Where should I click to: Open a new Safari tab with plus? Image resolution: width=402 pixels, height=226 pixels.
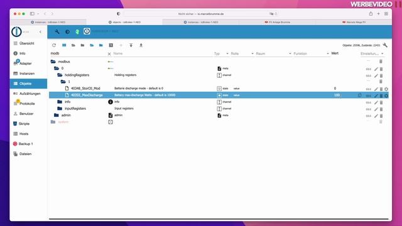(x=378, y=14)
